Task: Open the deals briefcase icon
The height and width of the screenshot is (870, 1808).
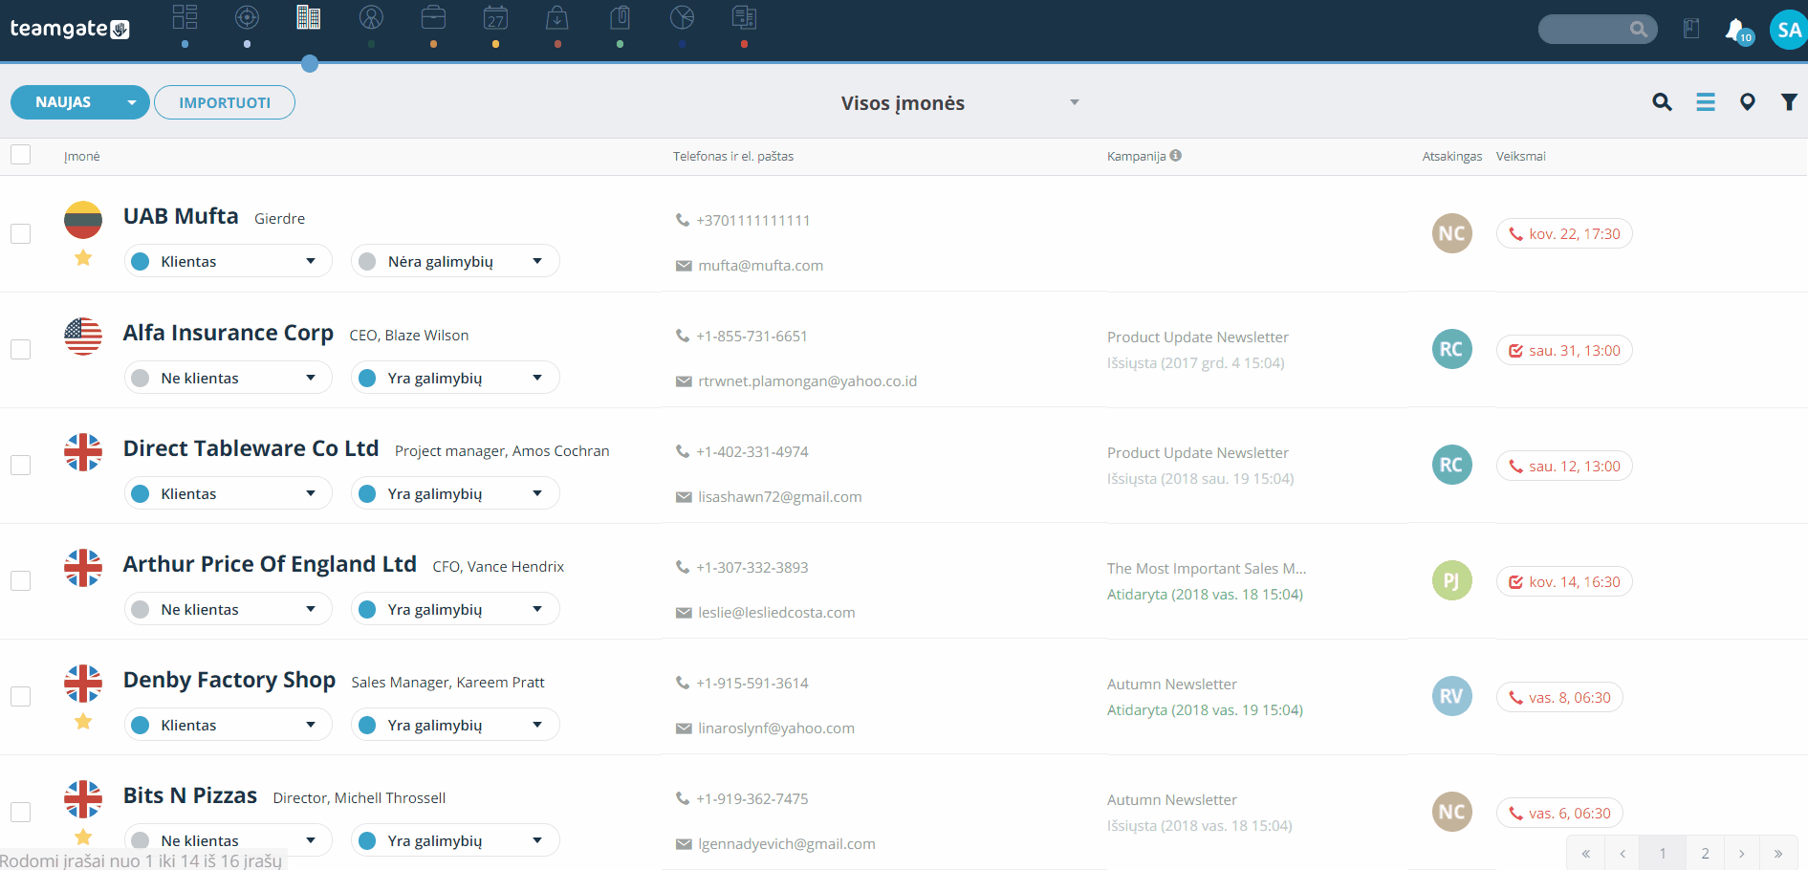Action: (433, 17)
